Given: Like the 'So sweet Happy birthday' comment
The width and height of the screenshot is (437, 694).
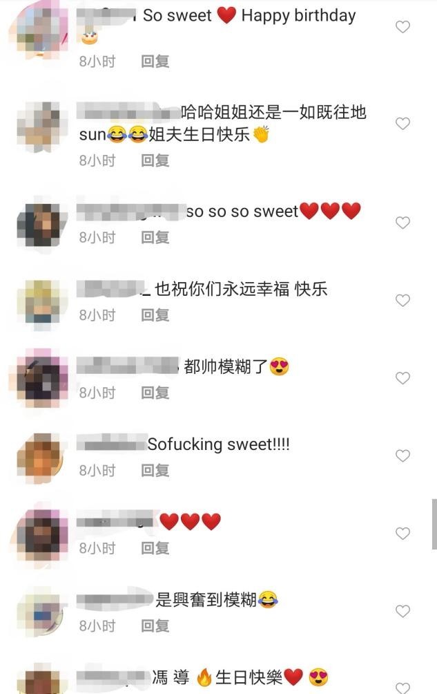Looking at the screenshot, I should 402,27.
